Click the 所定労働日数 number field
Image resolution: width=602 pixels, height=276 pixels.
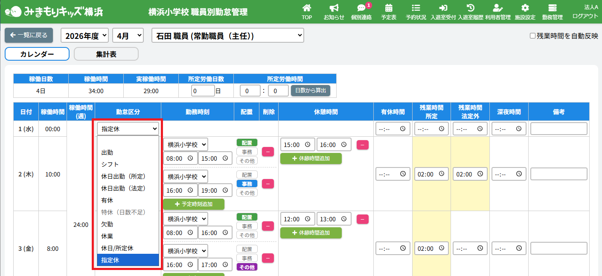click(203, 91)
